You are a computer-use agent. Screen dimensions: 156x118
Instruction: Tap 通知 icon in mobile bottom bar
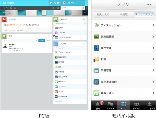tap(98, 105)
